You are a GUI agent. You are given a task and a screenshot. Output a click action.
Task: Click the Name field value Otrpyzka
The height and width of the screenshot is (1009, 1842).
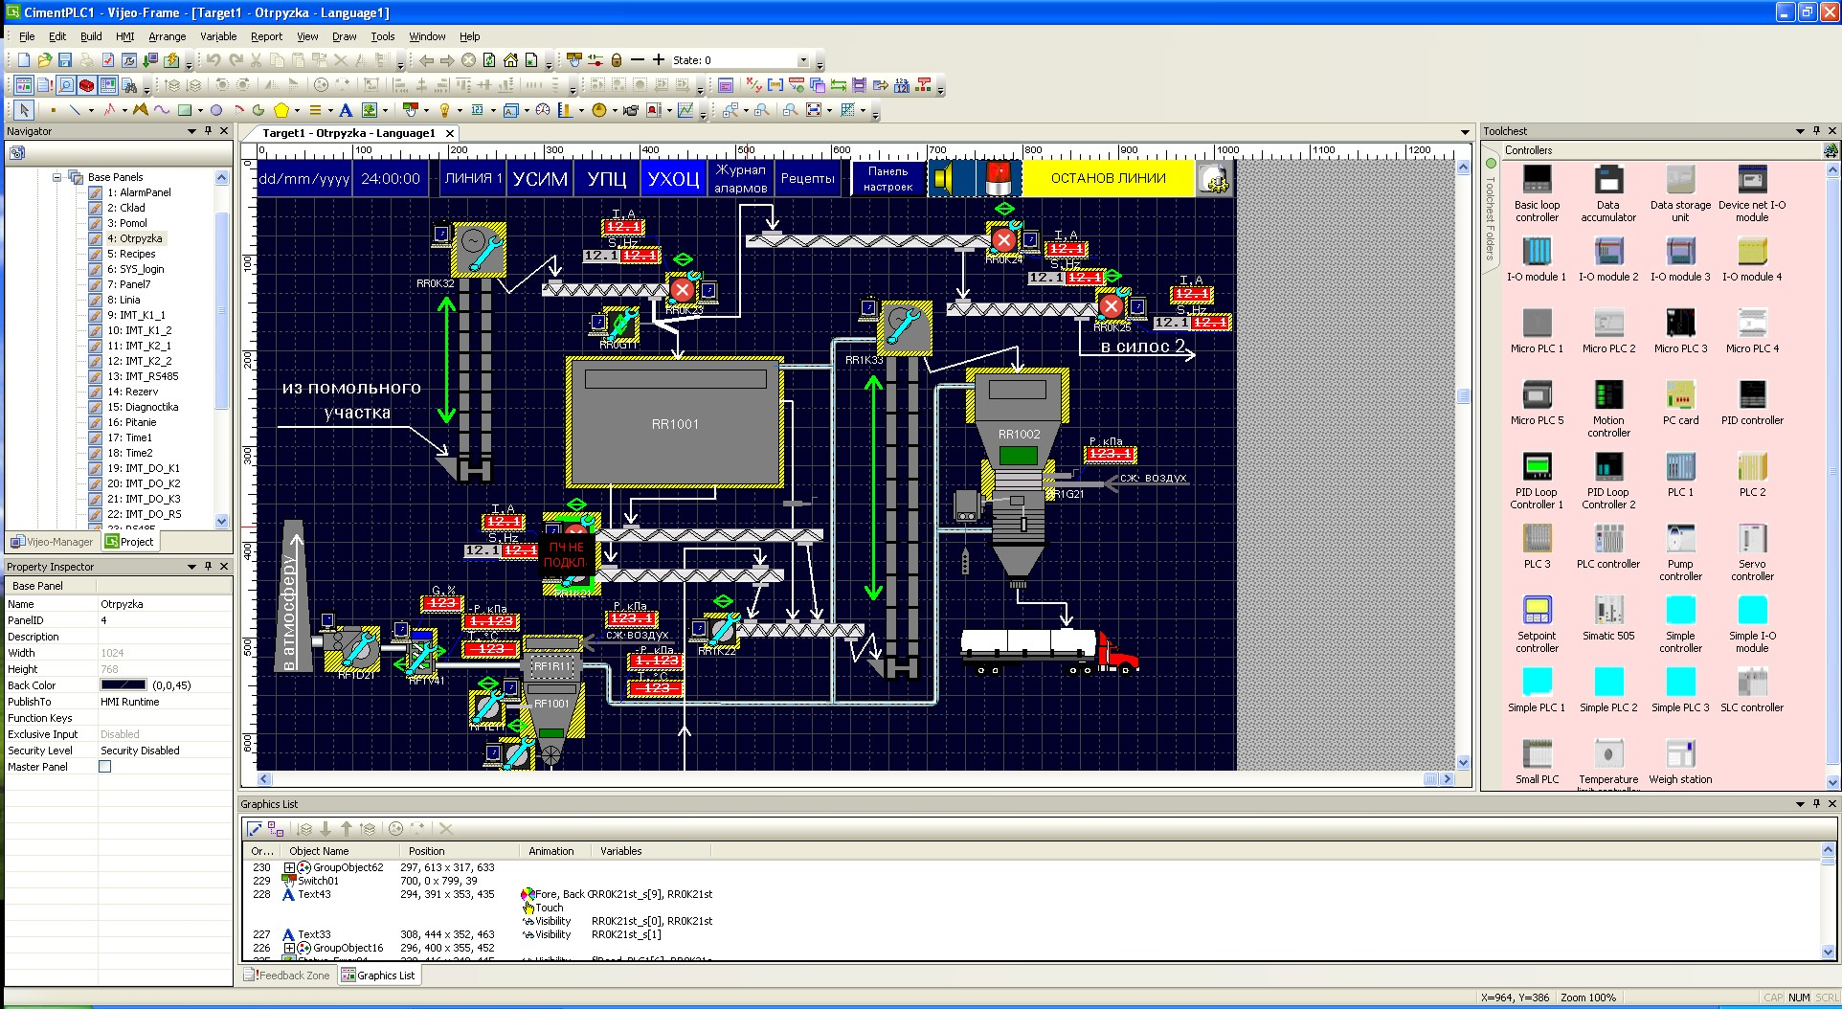tap(165, 604)
